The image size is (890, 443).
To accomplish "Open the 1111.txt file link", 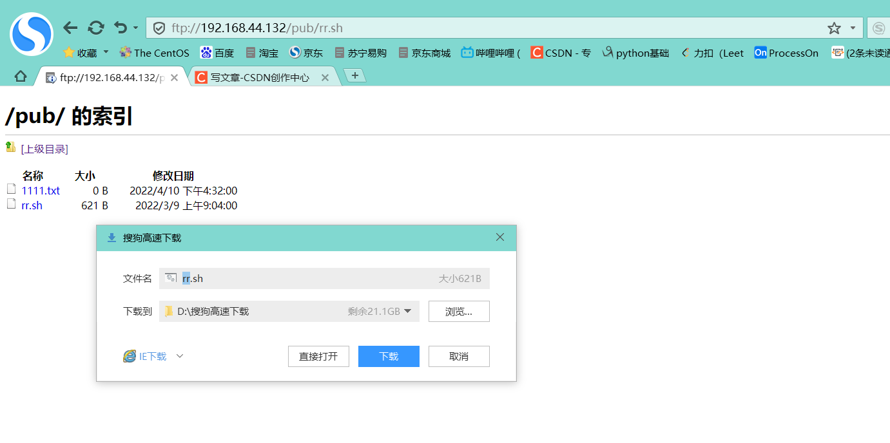I will pyautogui.click(x=41, y=191).
